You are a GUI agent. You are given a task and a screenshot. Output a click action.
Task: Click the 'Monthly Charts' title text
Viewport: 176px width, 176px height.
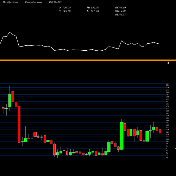[10, 2]
